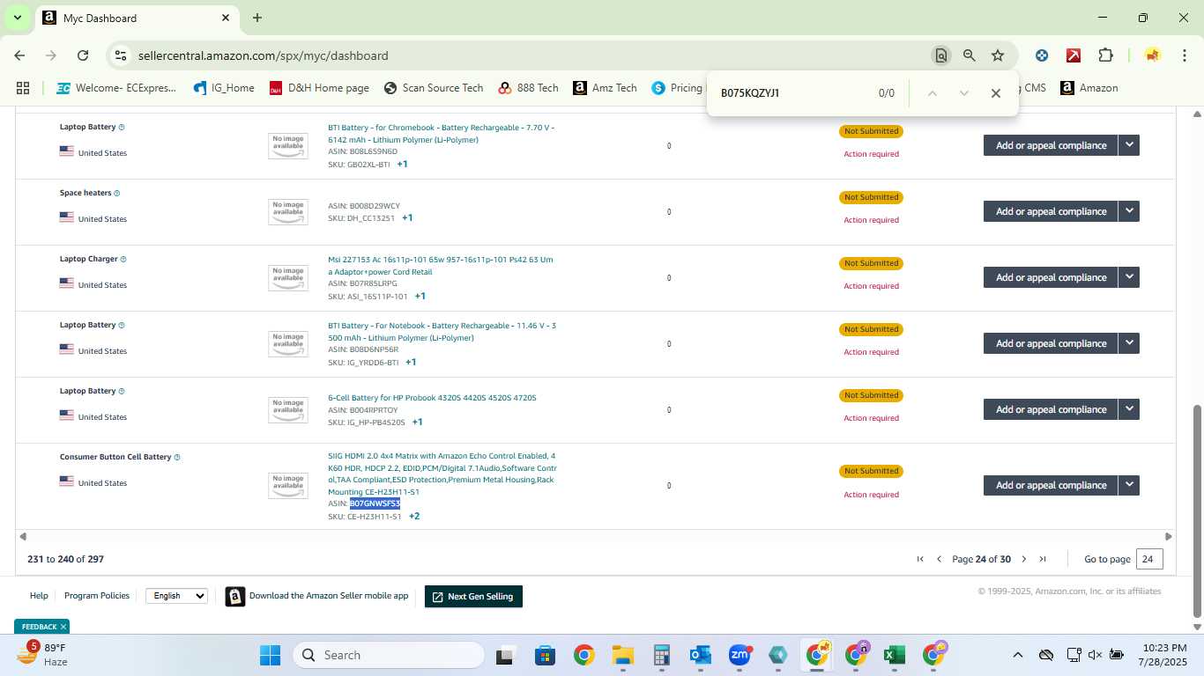Reload the Seller Central page
The width and height of the screenshot is (1204, 676).
(x=83, y=55)
